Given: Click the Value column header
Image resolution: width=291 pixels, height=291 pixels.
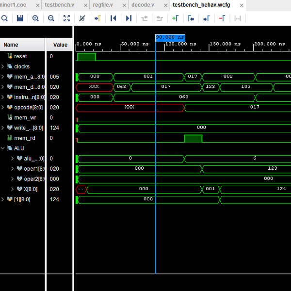Looking at the screenshot, I should pyautogui.click(x=59, y=45).
